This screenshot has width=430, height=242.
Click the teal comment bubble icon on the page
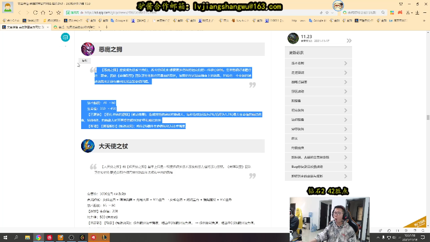65,37
